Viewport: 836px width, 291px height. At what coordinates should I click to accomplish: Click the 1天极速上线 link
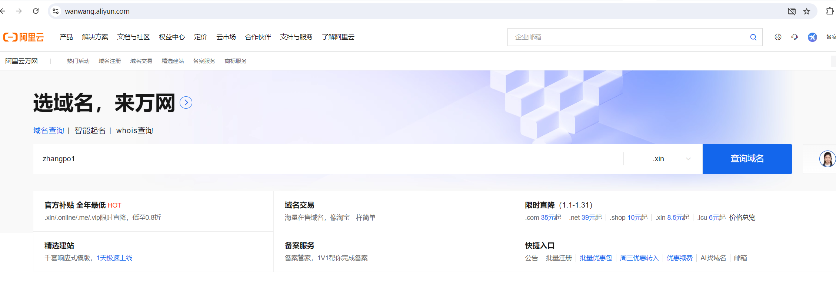tap(114, 258)
